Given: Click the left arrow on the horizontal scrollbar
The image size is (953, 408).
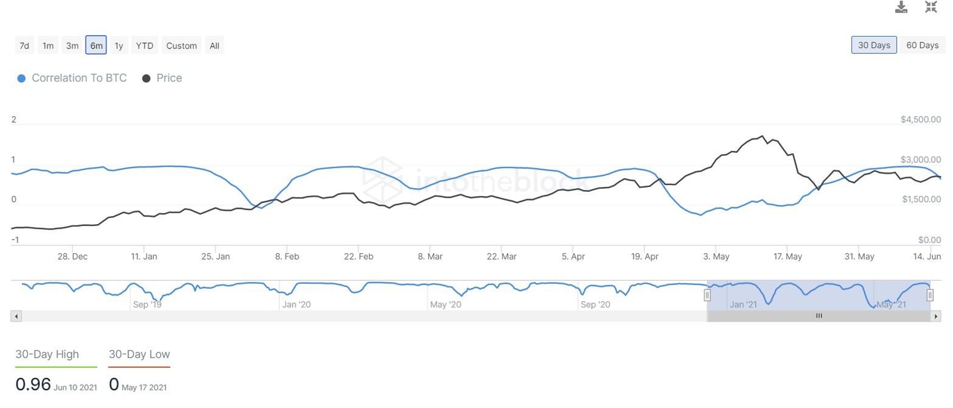Looking at the screenshot, I should pyautogui.click(x=16, y=315).
